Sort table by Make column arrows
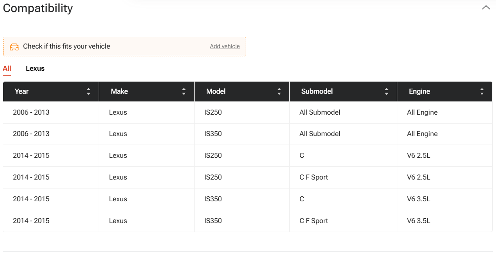This screenshot has width=496, height=253. (184, 92)
